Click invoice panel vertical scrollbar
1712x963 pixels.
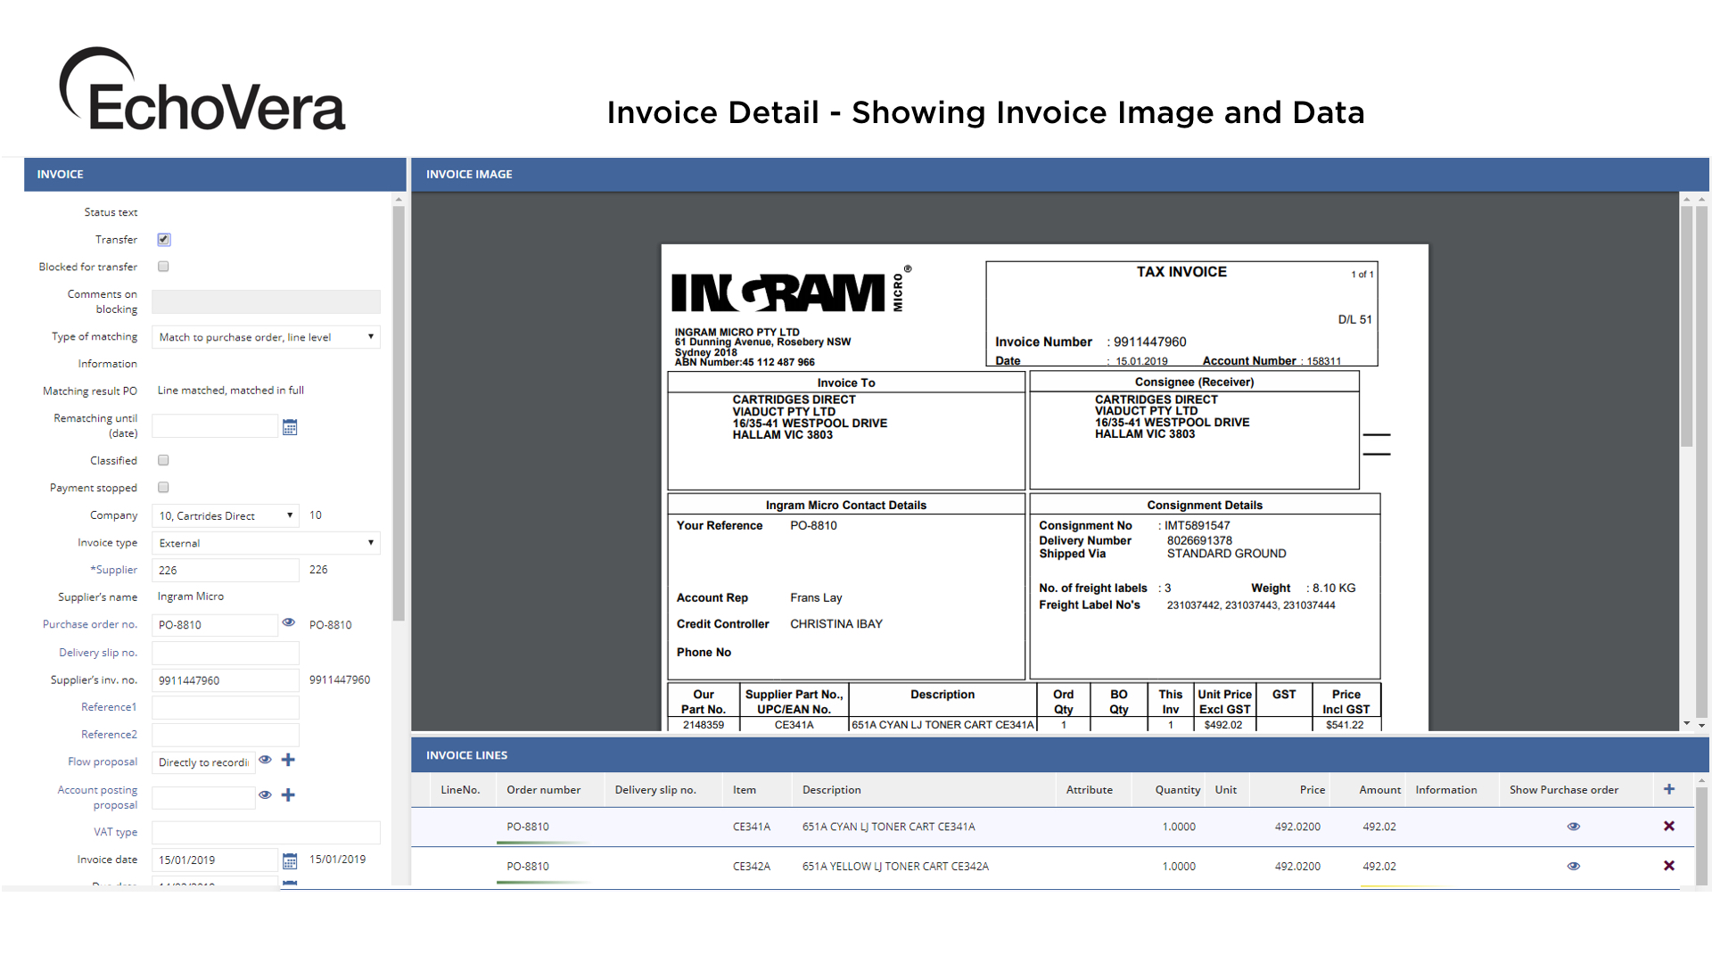(399, 410)
